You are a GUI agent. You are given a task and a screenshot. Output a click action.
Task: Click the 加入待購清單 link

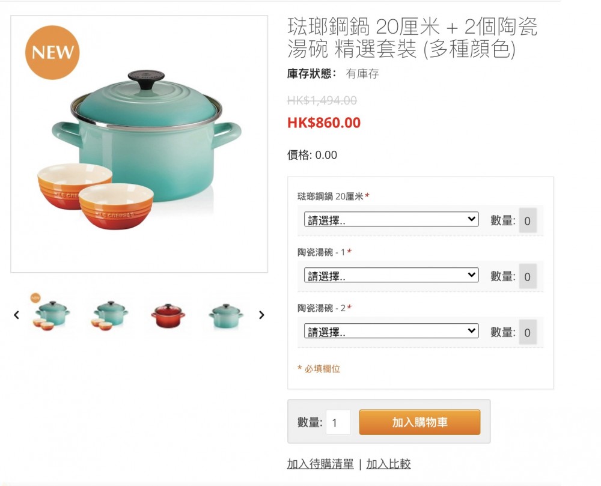coord(320,464)
